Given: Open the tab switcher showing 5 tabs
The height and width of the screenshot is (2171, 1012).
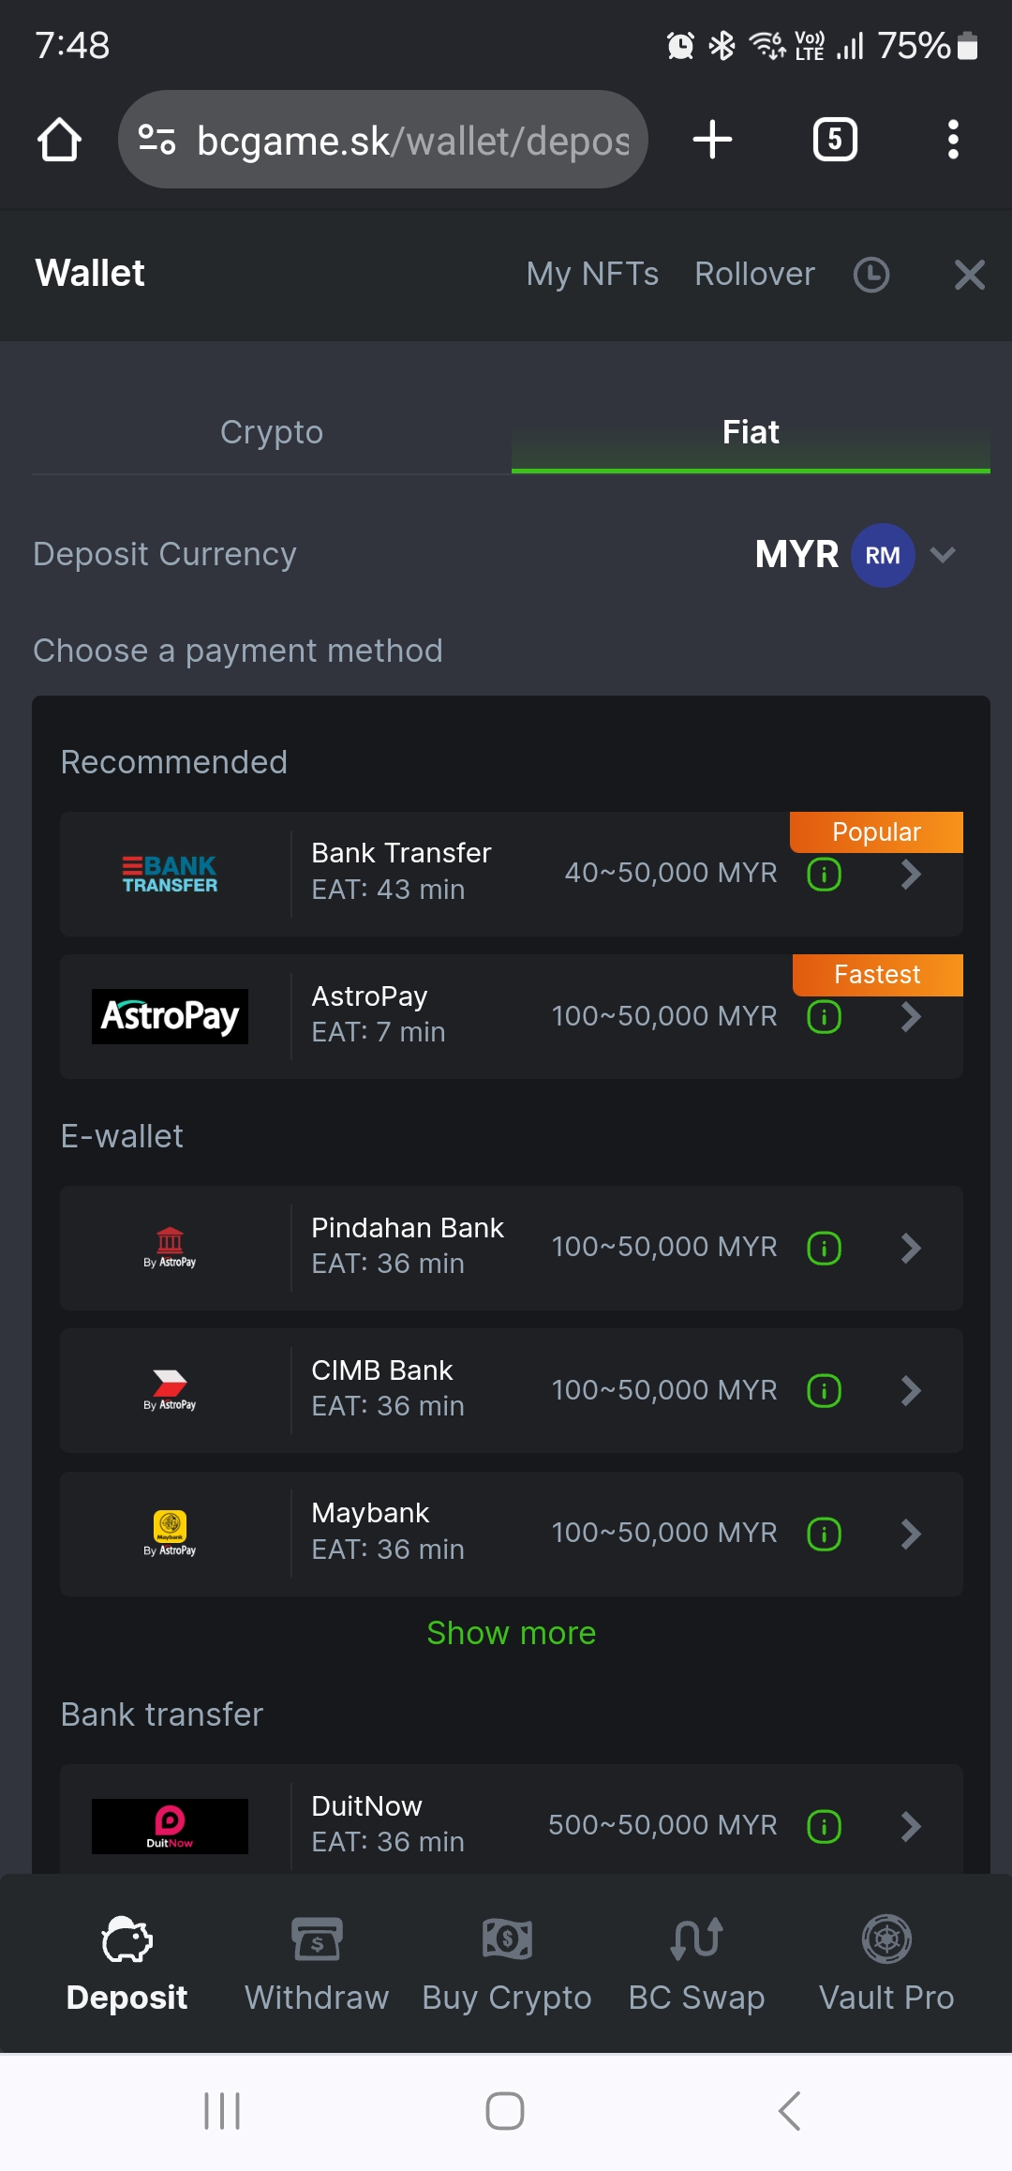Looking at the screenshot, I should pyautogui.click(x=835, y=140).
